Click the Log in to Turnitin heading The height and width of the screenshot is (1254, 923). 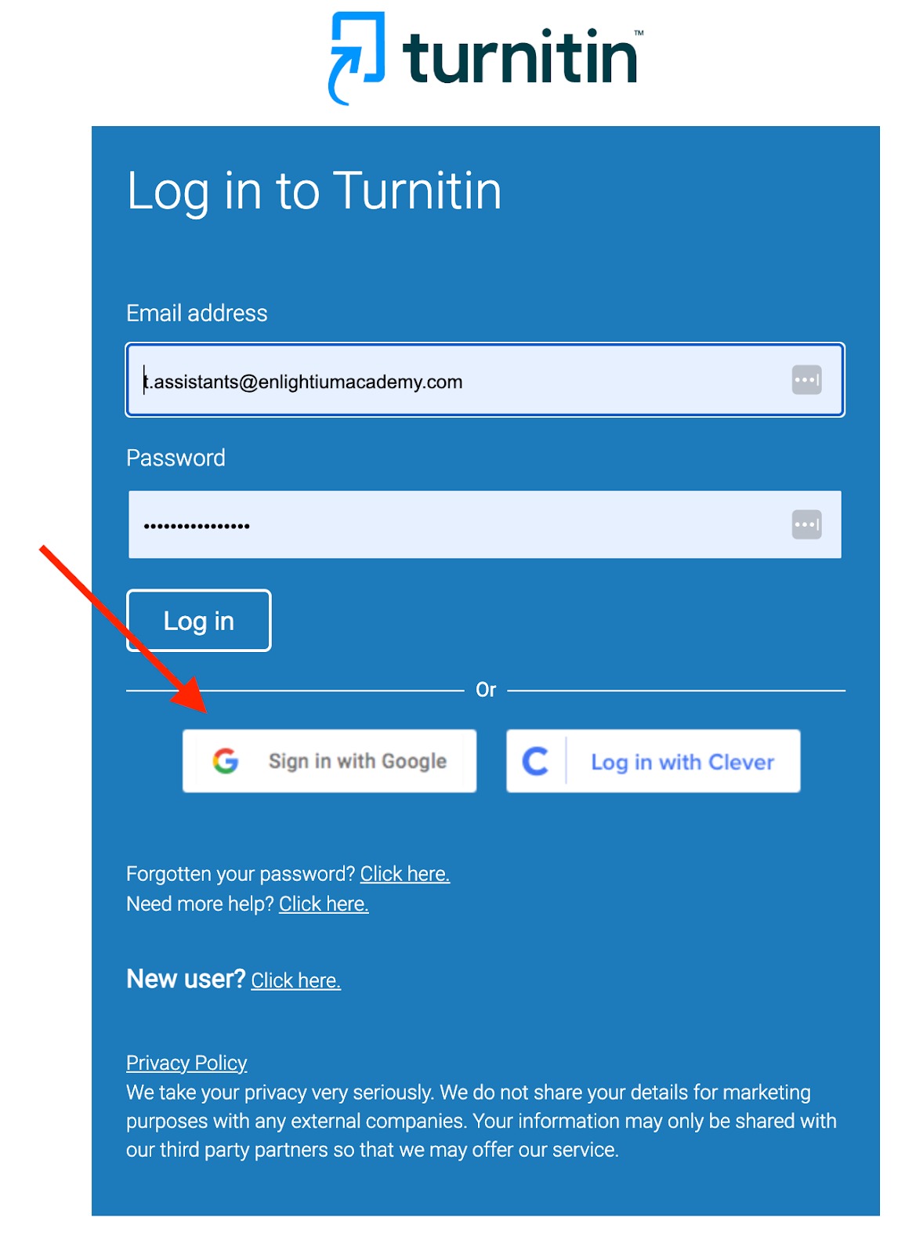tap(314, 191)
